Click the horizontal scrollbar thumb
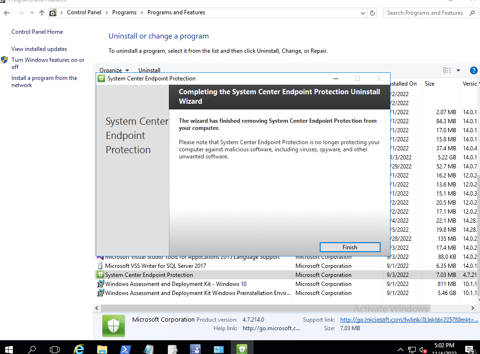The width and height of the screenshot is (480, 354). 265,308
